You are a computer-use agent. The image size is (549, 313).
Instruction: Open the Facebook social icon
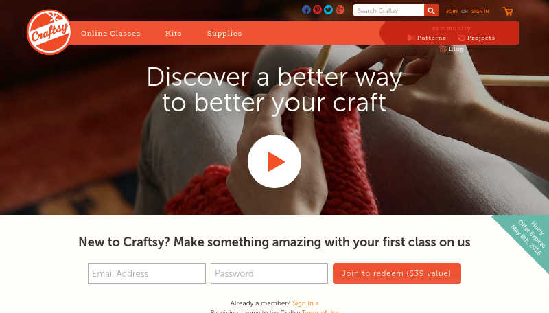click(306, 10)
